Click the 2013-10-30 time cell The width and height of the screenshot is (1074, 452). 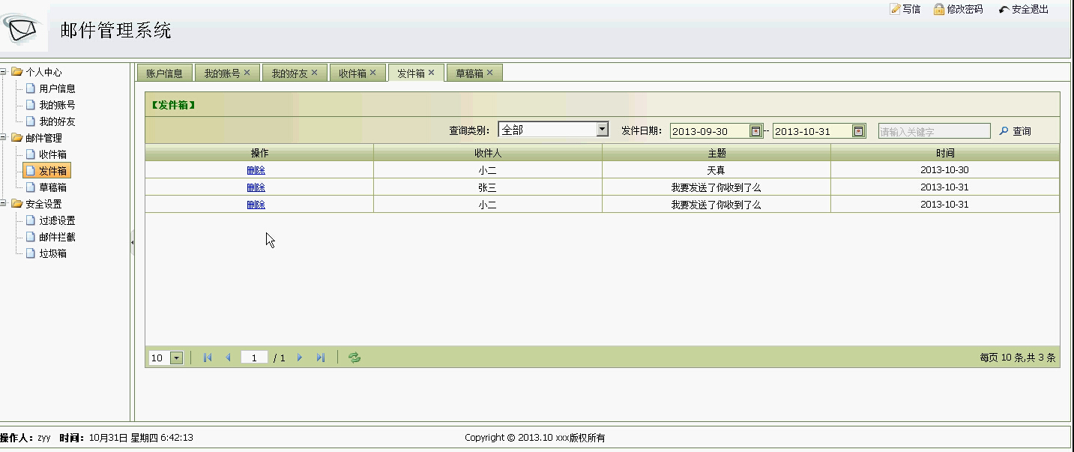click(x=945, y=170)
